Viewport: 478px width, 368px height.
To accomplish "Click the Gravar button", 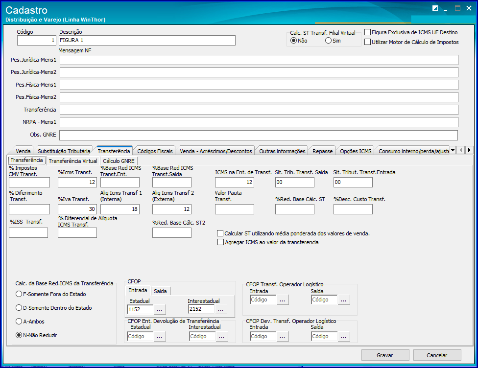I will [385, 355].
